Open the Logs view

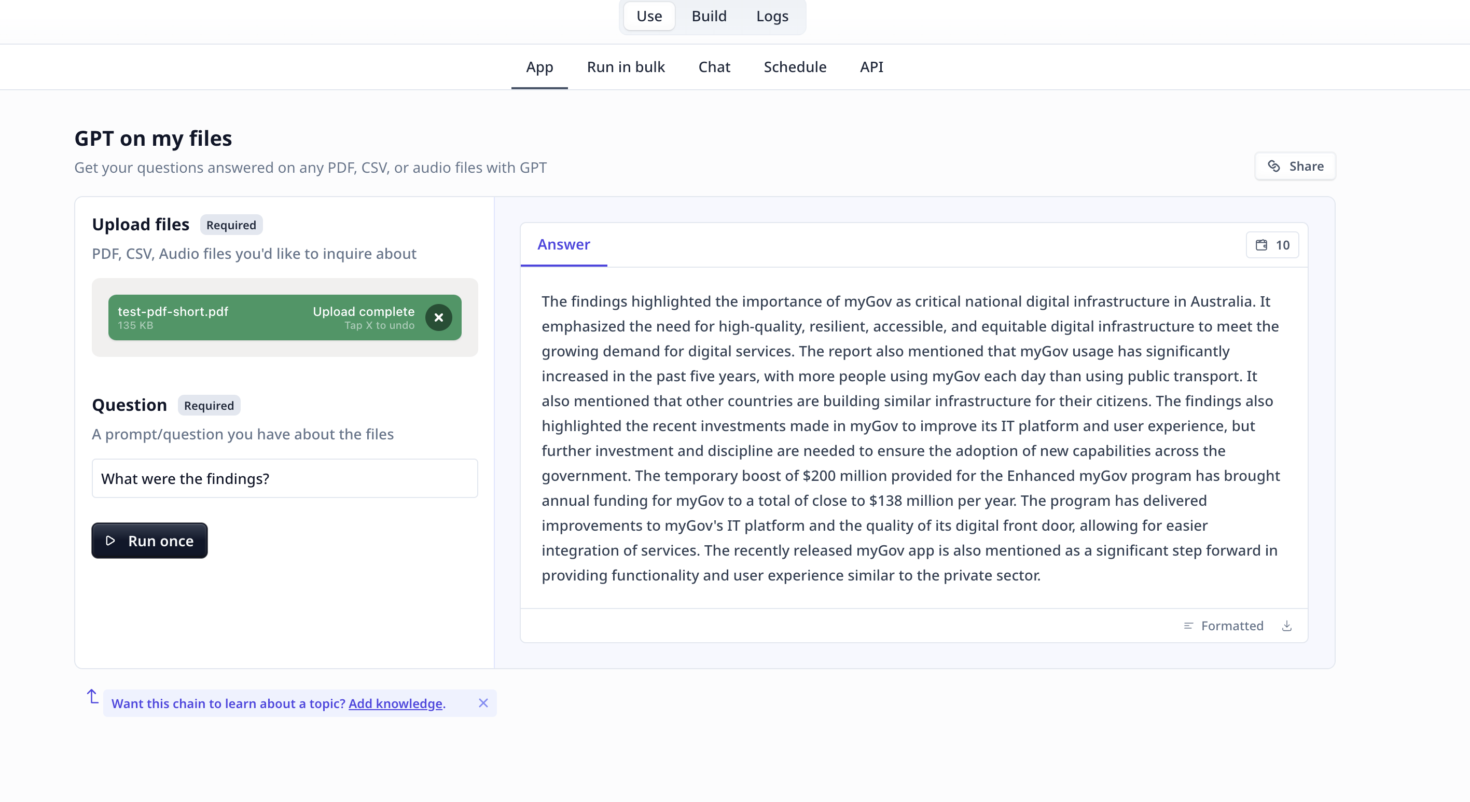point(772,16)
